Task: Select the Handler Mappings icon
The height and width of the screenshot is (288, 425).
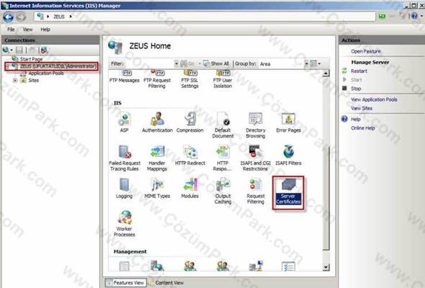Action: tap(157, 158)
